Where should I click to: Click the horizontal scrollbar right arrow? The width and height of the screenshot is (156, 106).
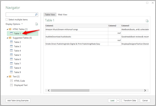pos(145,90)
